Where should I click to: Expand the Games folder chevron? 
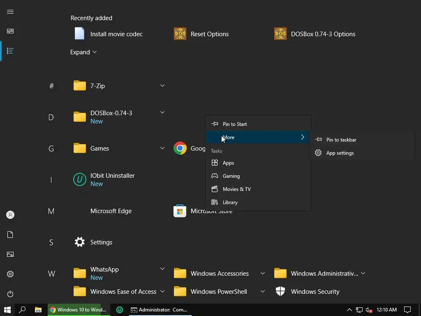162,148
